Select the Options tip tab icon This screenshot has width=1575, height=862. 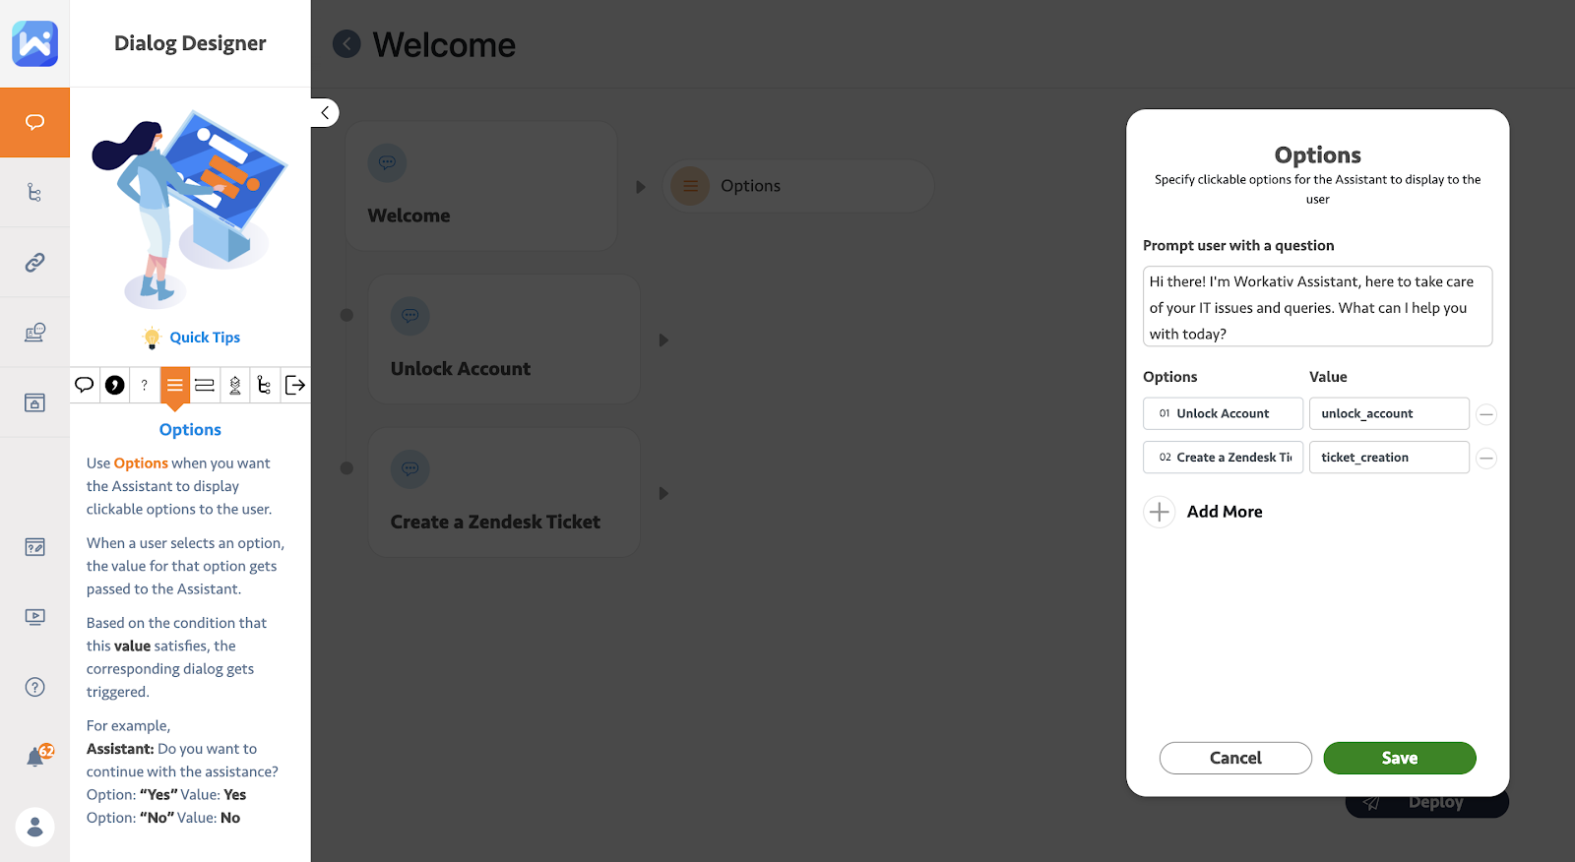click(174, 385)
